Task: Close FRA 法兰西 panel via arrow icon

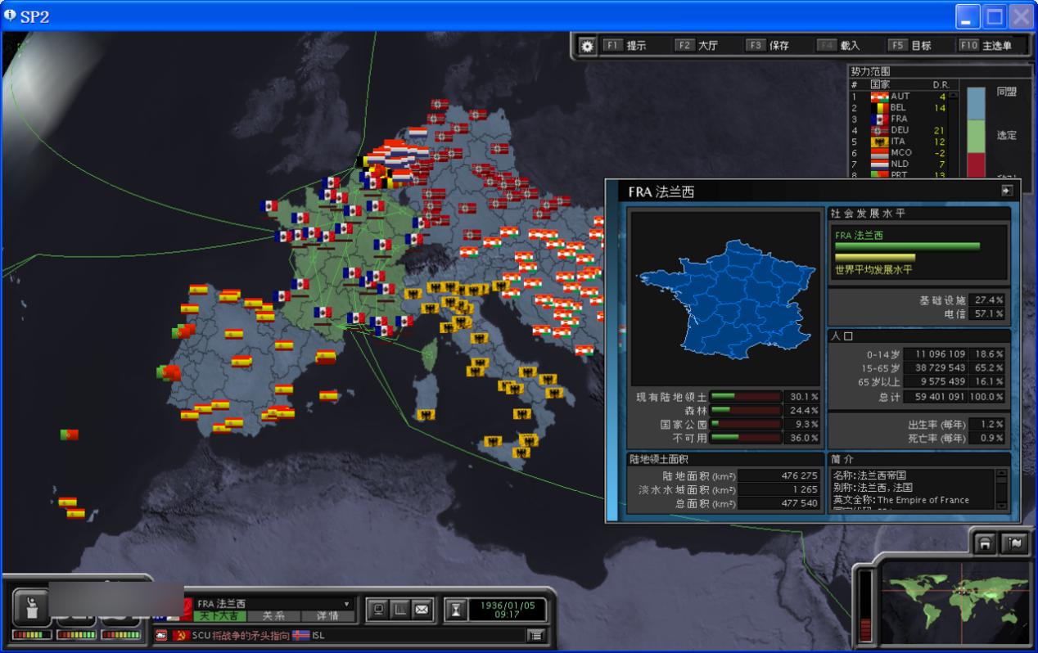Action: pyautogui.click(x=1007, y=191)
